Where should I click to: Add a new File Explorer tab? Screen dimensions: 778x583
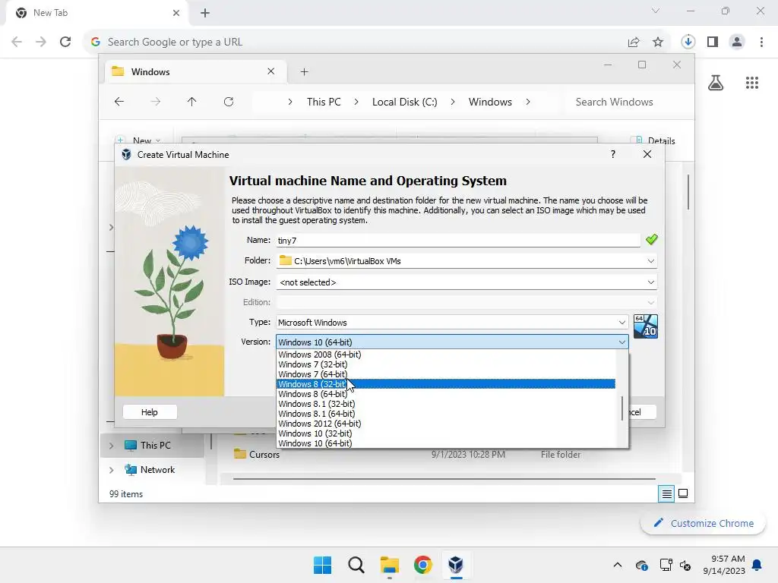click(x=304, y=72)
